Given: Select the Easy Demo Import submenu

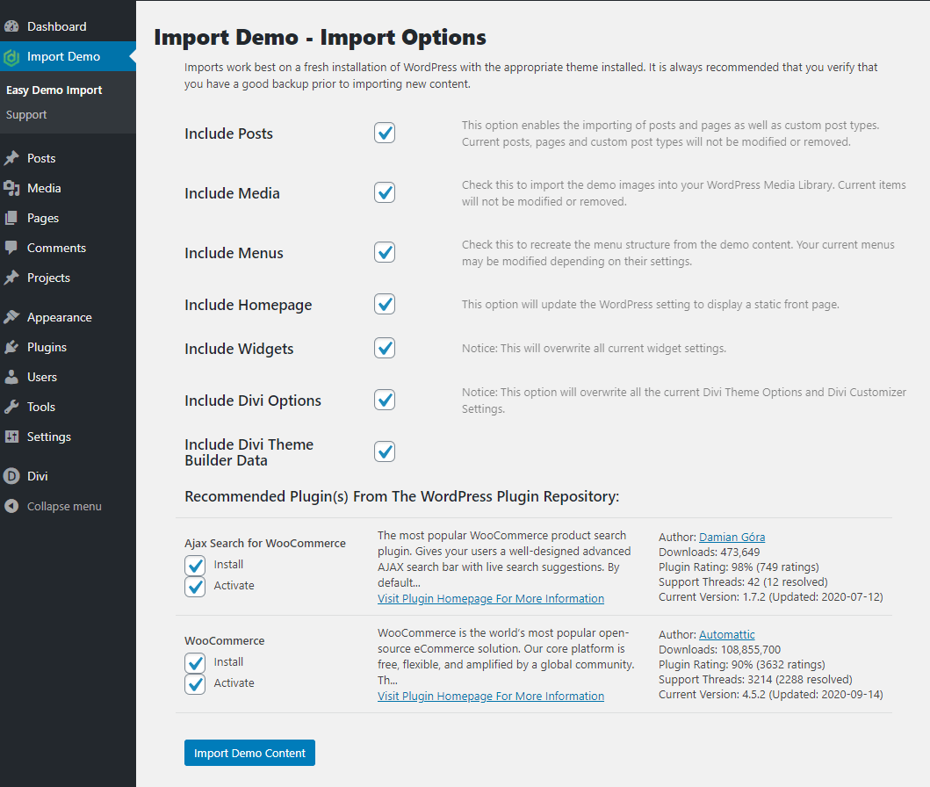Looking at the screenshot, I should 54,90.
